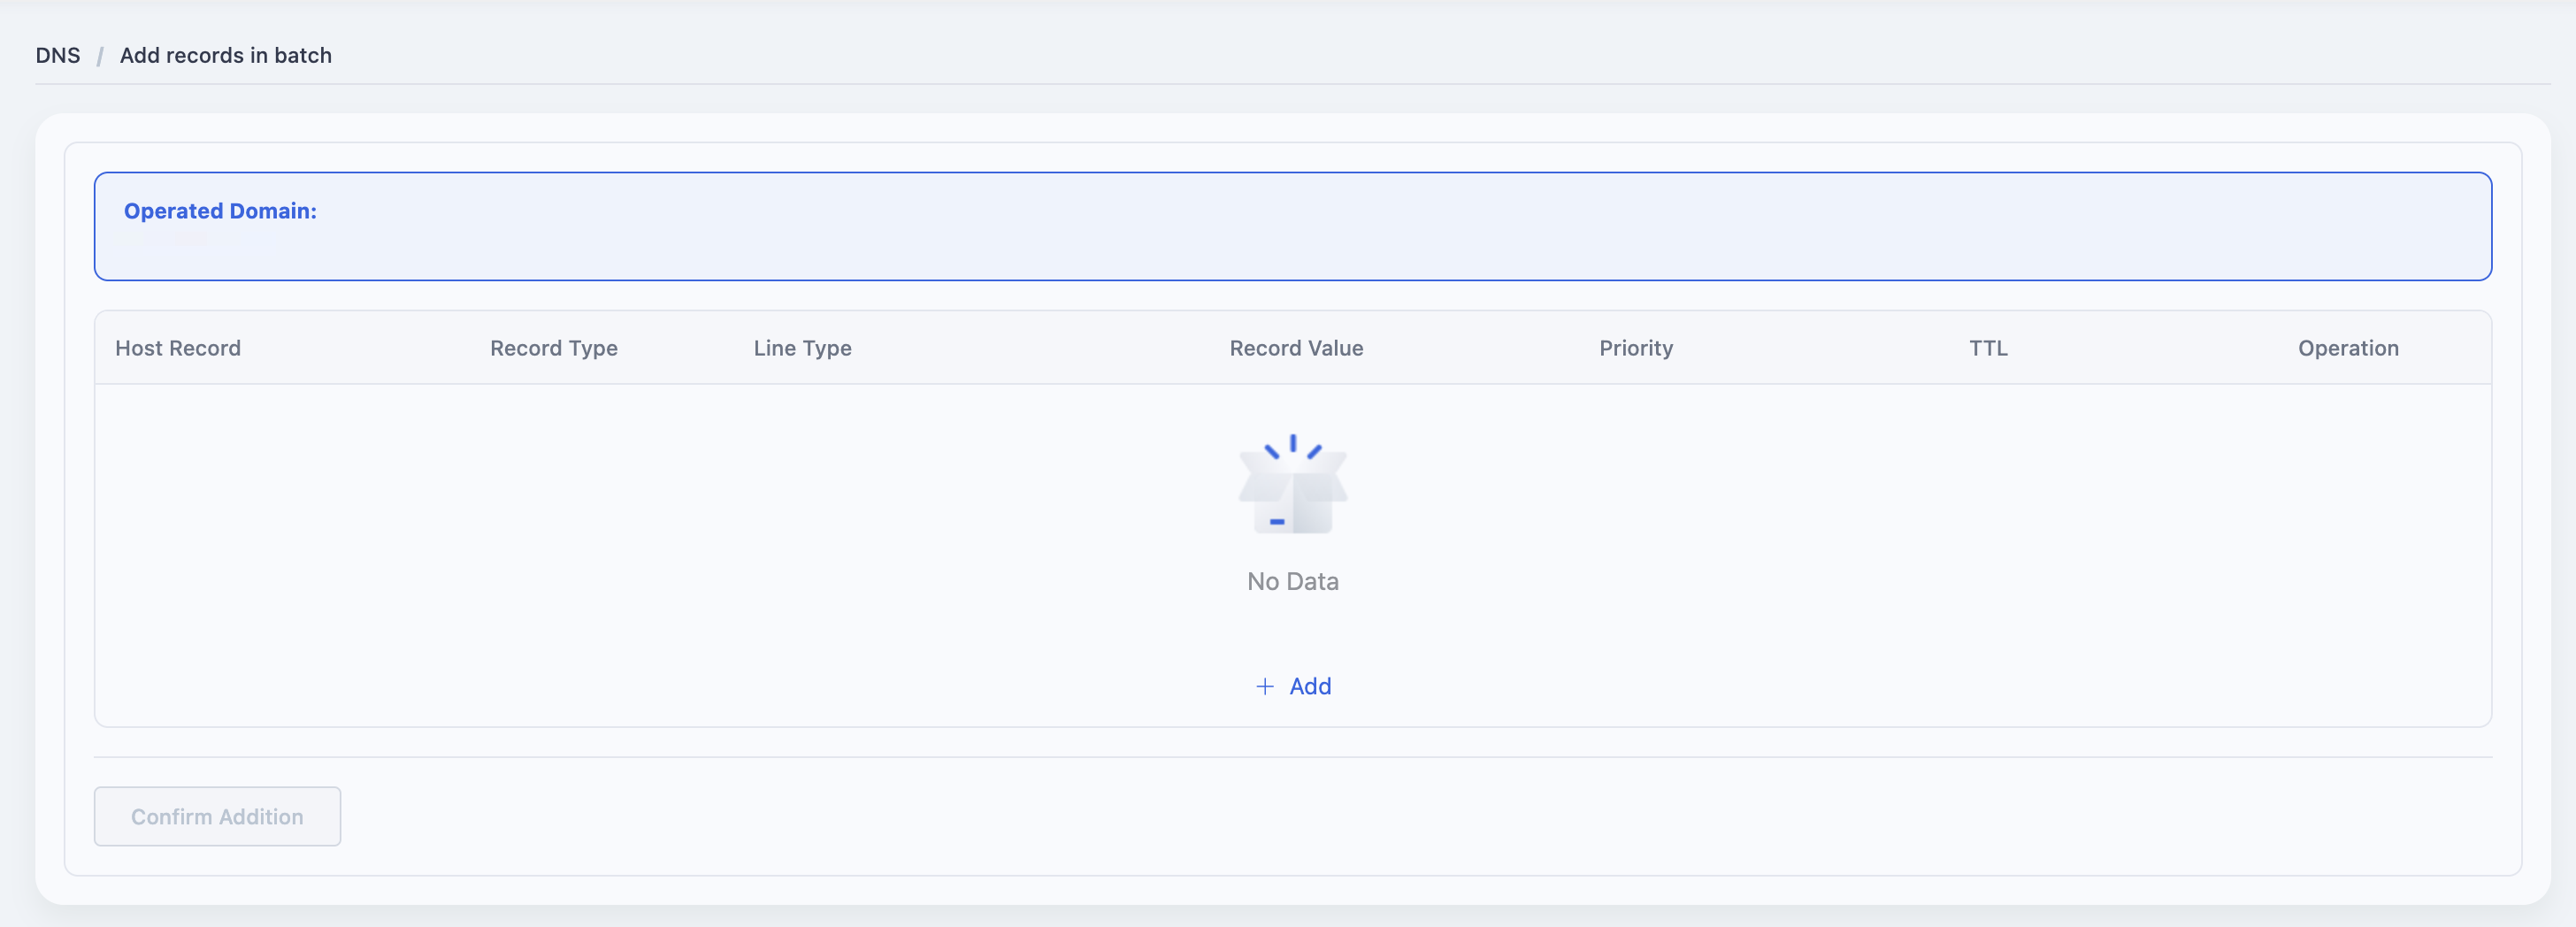
Task: Click the slash separator in the breadcrumb
Action: tap(100, 56)
